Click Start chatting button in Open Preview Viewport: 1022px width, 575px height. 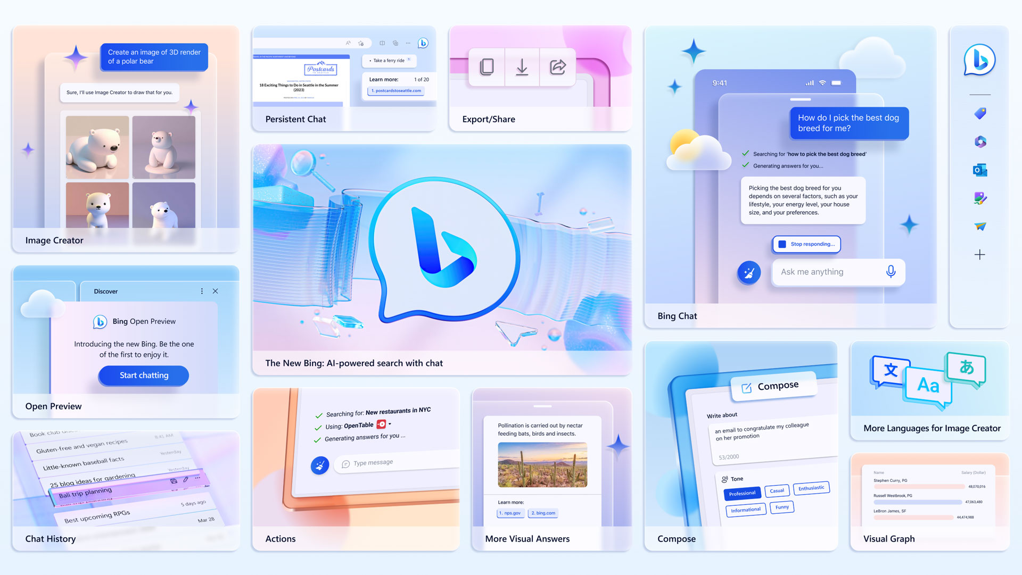coord(143,375)
